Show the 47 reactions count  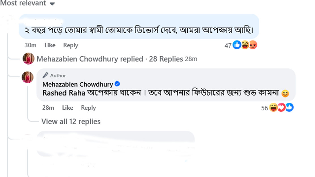(x=228, y=45)
